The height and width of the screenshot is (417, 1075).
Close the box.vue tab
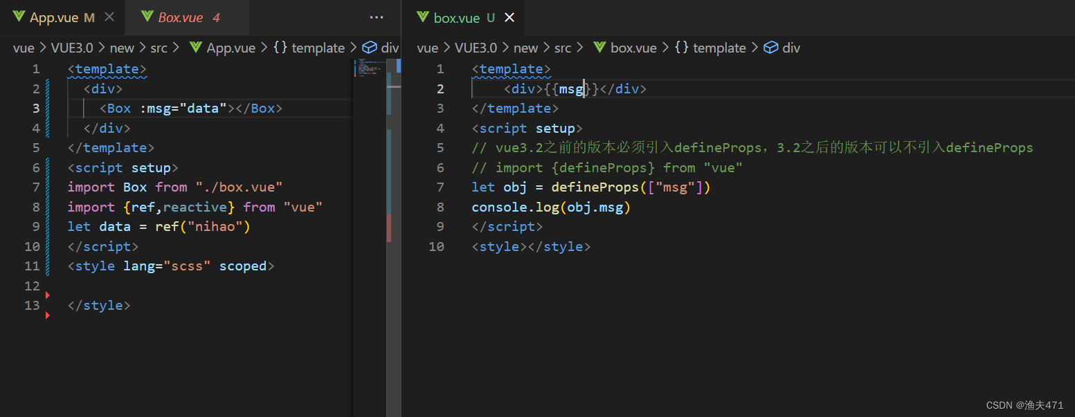(x=509, y=17)
